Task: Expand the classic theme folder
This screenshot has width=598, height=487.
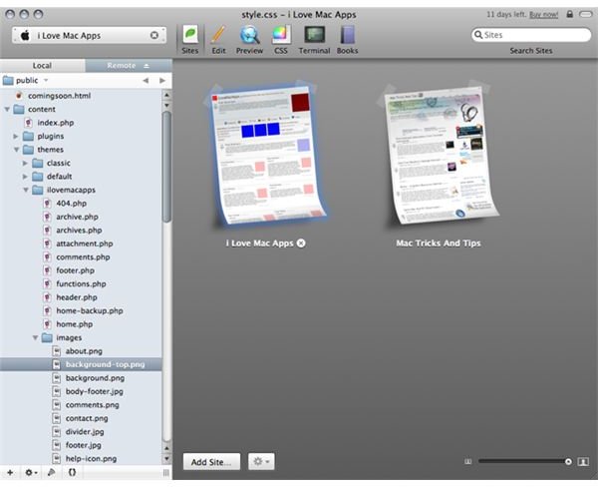Action: pyautogui.click(x=25, y=163)
